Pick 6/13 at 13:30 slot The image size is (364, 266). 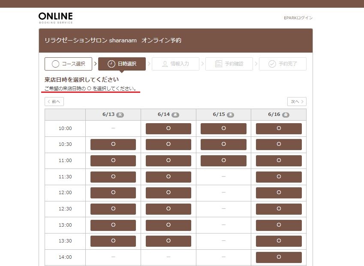[113, 241]
